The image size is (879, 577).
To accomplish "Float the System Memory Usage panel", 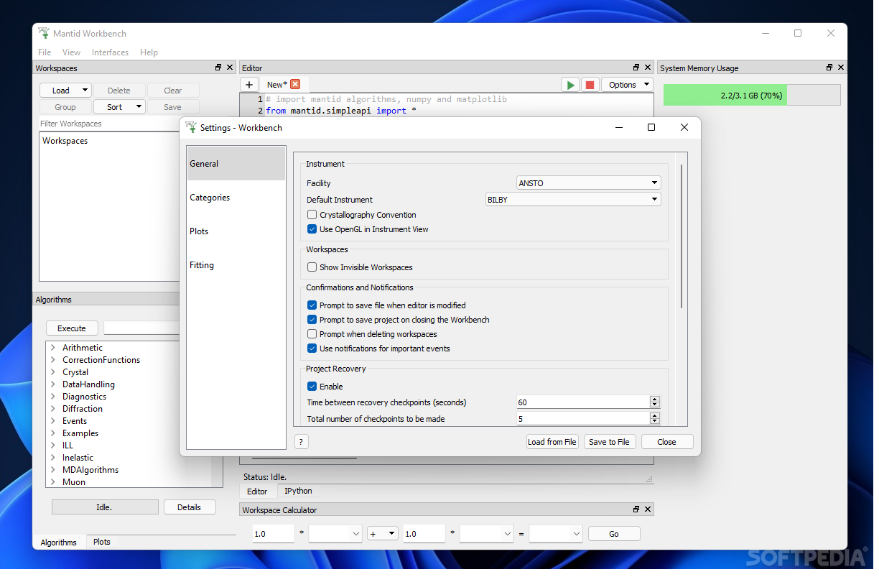I will point(829,68).
